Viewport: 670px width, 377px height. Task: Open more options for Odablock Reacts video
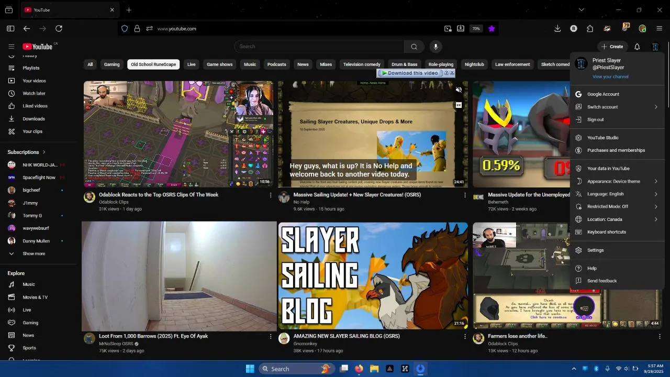[x=271, y=195]
